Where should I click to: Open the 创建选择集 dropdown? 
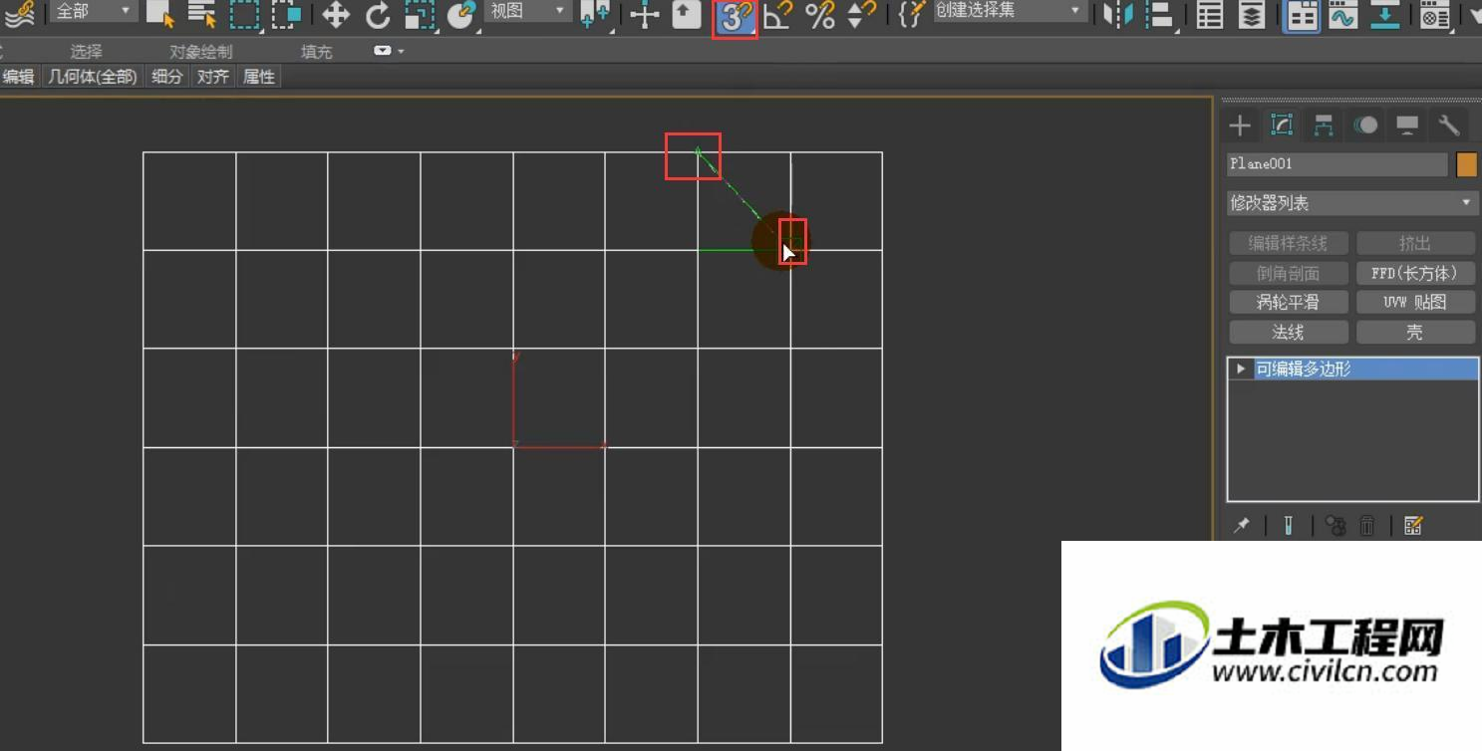(1009, 12)
